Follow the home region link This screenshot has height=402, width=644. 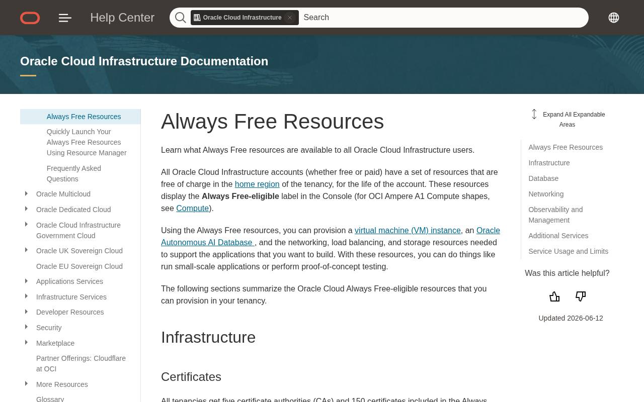click(x=257, y=184)
